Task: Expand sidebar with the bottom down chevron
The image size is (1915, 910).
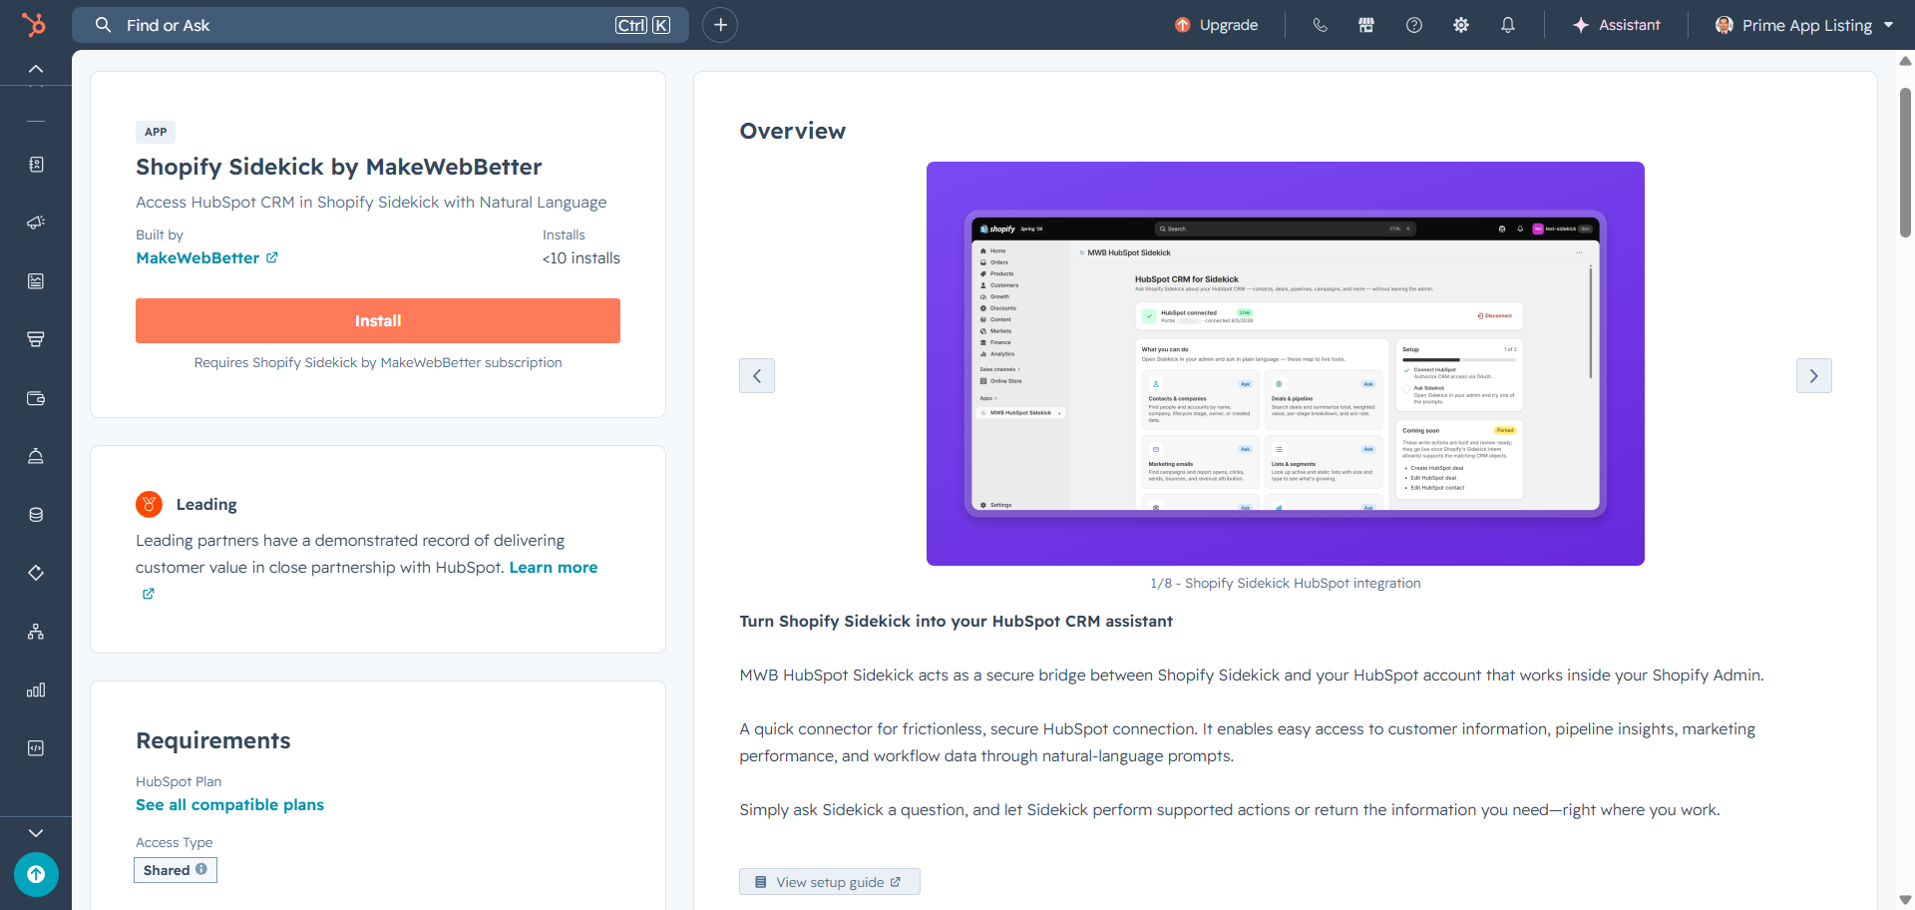Action: coord(36,832)
